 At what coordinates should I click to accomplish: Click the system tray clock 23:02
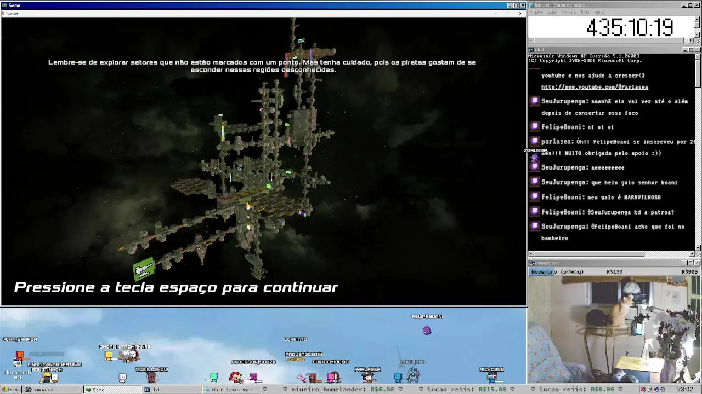685,390
